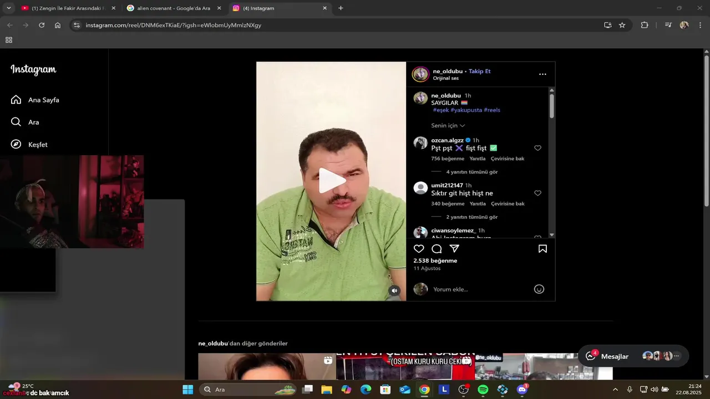Open the Chrome three-dot menu
The height and width of the screenshot is (399, 710).
click(x=701, y=25)
